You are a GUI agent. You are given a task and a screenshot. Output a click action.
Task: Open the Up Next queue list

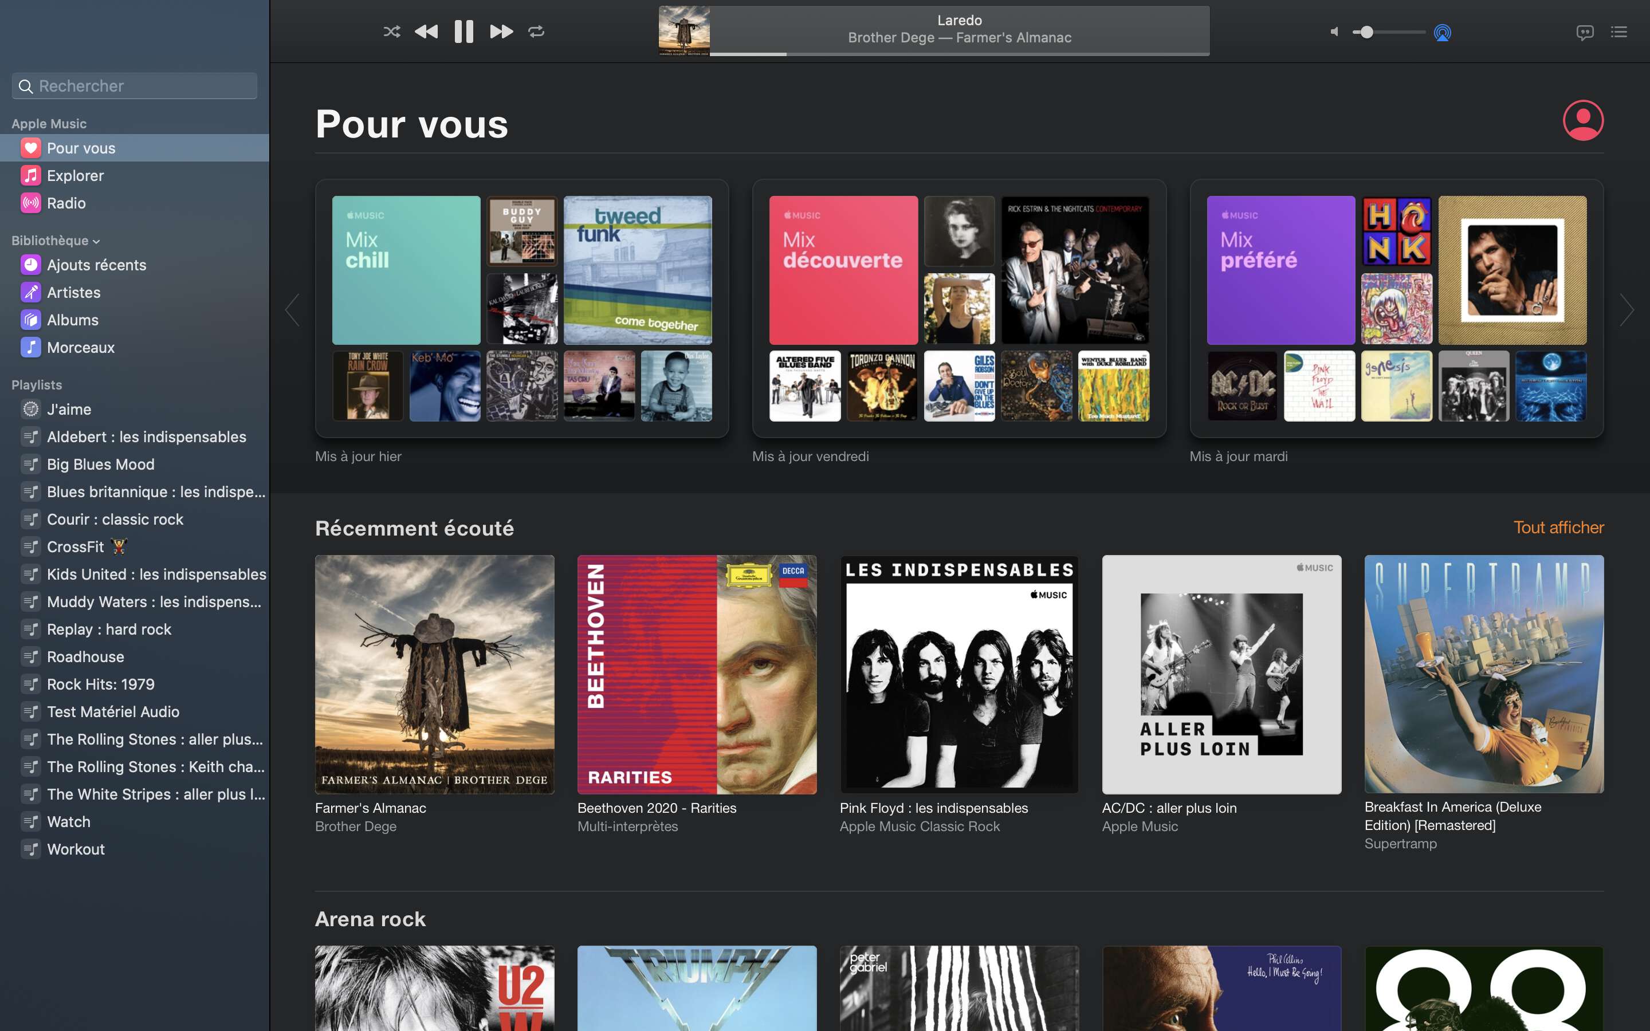pos(1618,32)
